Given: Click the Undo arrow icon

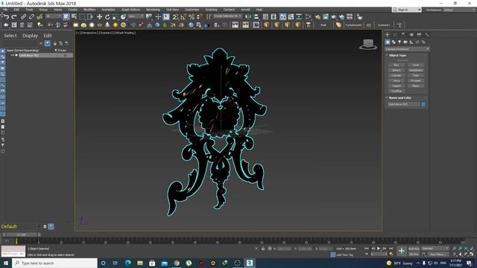Looking at the screenshot, I should click(6, 16).
